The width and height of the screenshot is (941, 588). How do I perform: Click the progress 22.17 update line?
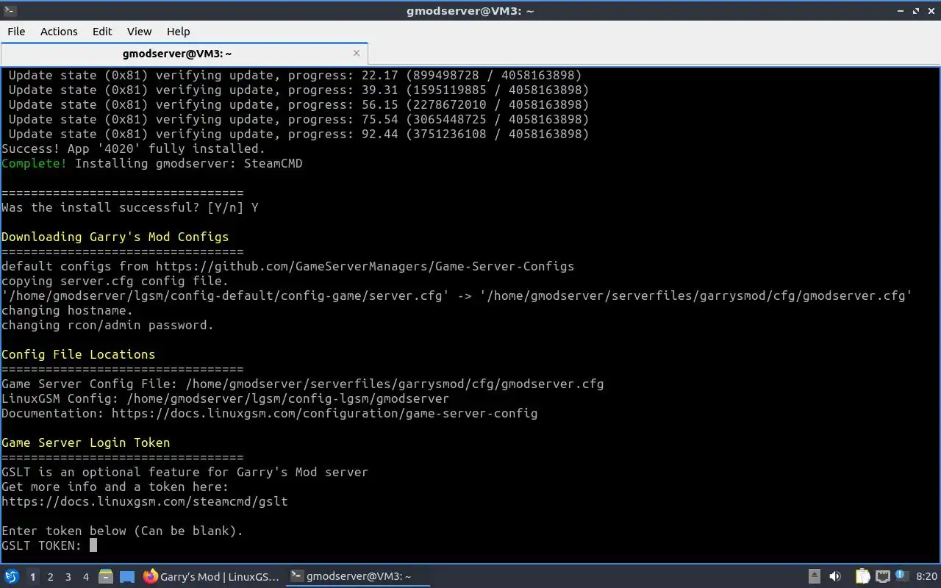(x=295, y=75)
